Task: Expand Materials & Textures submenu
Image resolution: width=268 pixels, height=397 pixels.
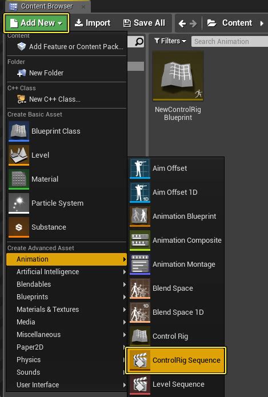Action: coord(66,310)
